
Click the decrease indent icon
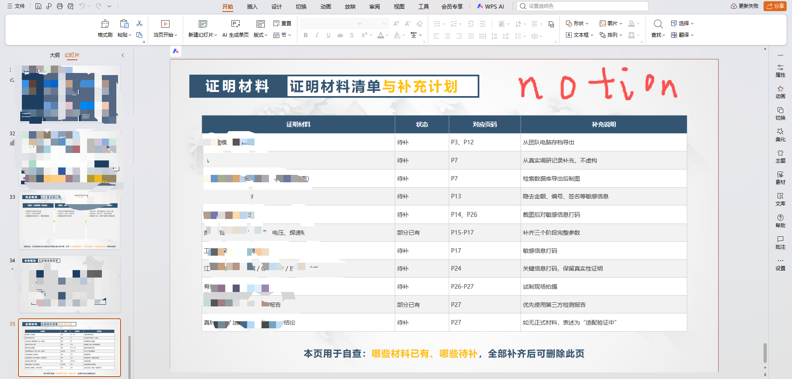click(x=471, y=24)
